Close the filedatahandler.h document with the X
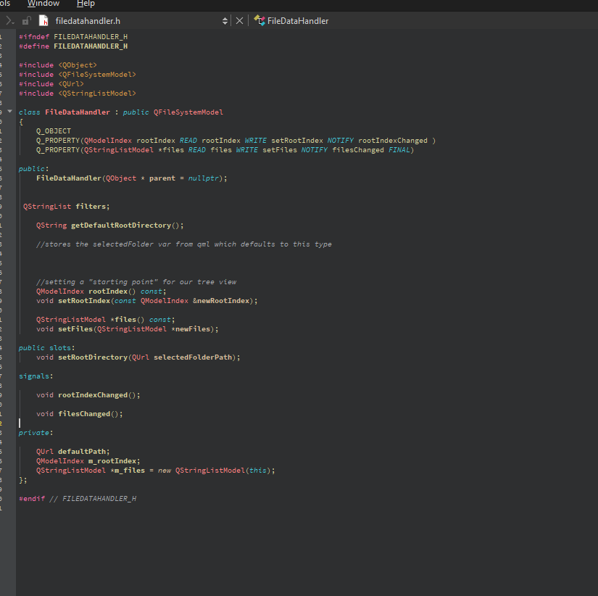The width and height of the screenshot is (598, 596). 239,21
